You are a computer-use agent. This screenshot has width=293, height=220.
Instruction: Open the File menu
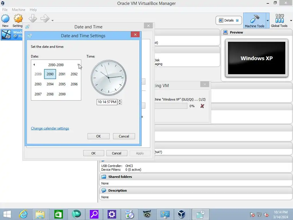5,9
